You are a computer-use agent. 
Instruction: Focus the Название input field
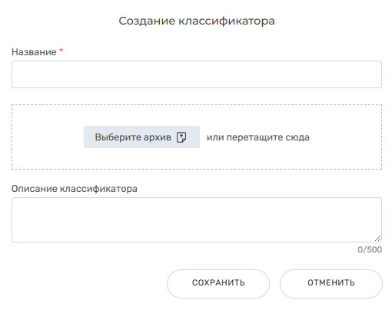[x=197, y=74]
